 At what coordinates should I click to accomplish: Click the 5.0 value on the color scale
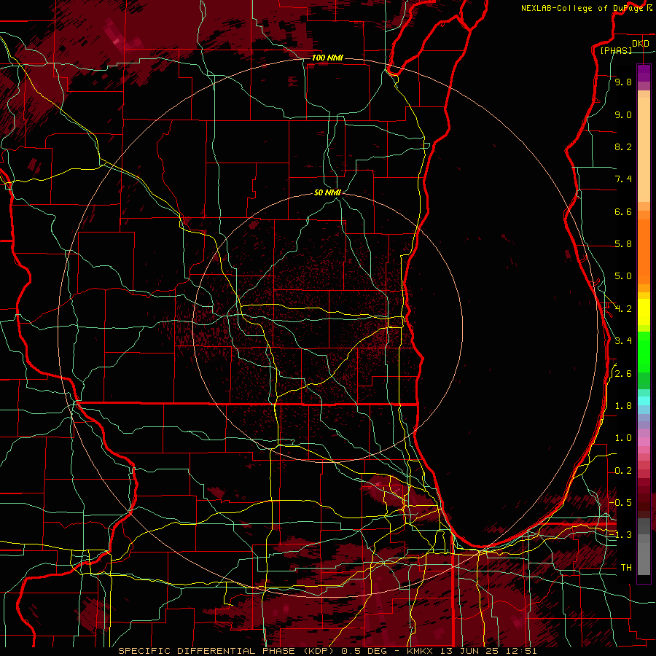623,276
